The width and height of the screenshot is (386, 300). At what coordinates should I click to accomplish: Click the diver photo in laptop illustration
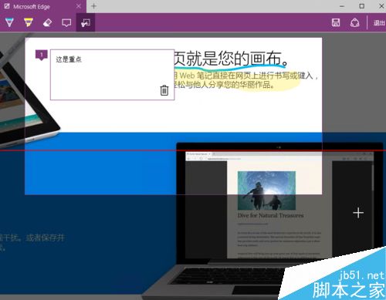tap(266, 190)
